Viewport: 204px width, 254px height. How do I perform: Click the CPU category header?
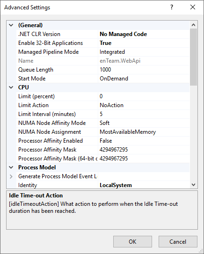[23, 87]
